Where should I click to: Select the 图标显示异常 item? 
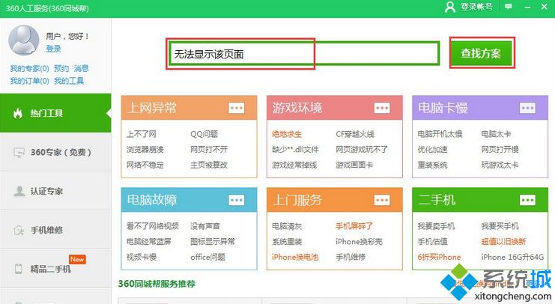pyautogui.click(x=213, y=242)
